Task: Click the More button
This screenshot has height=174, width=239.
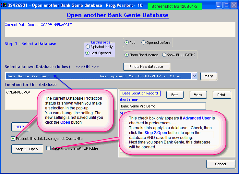Action: [198, 95]
